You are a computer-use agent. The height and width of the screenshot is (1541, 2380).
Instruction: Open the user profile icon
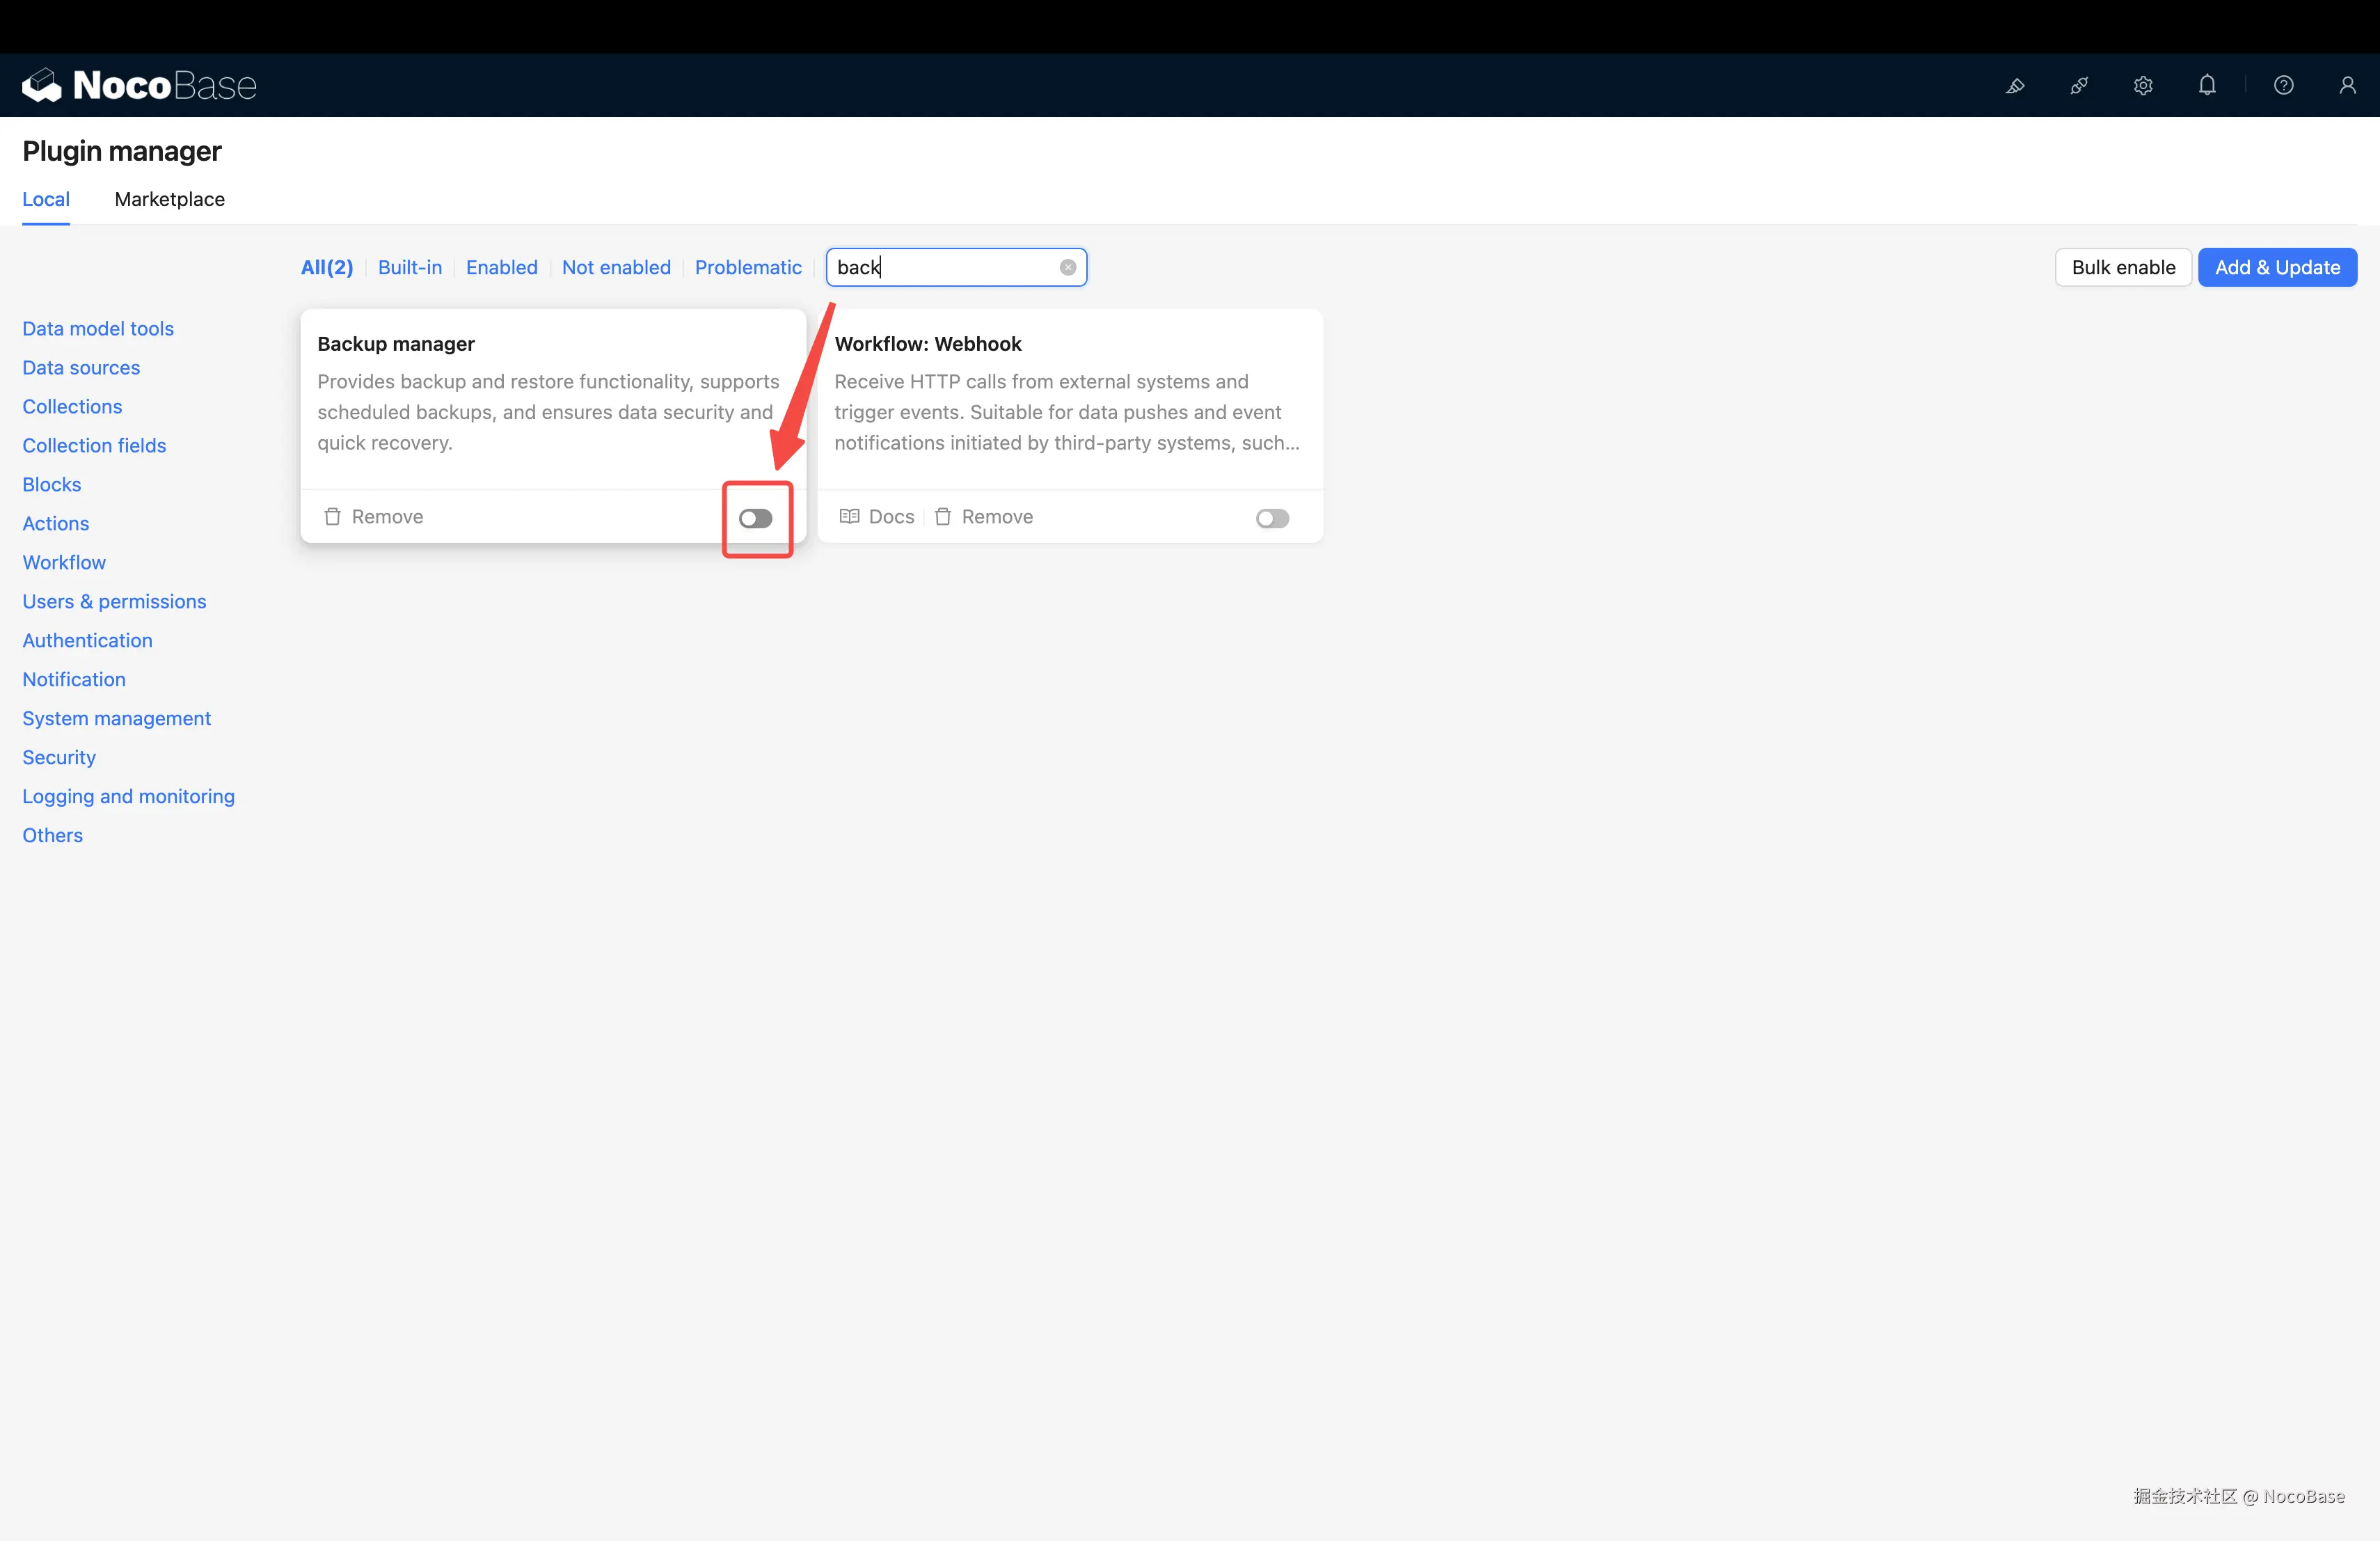2346,86
